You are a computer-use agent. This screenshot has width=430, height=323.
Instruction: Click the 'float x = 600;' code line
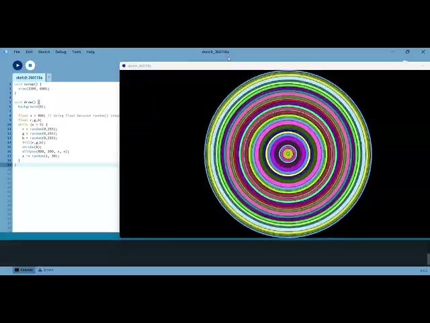tap(69, 116)
